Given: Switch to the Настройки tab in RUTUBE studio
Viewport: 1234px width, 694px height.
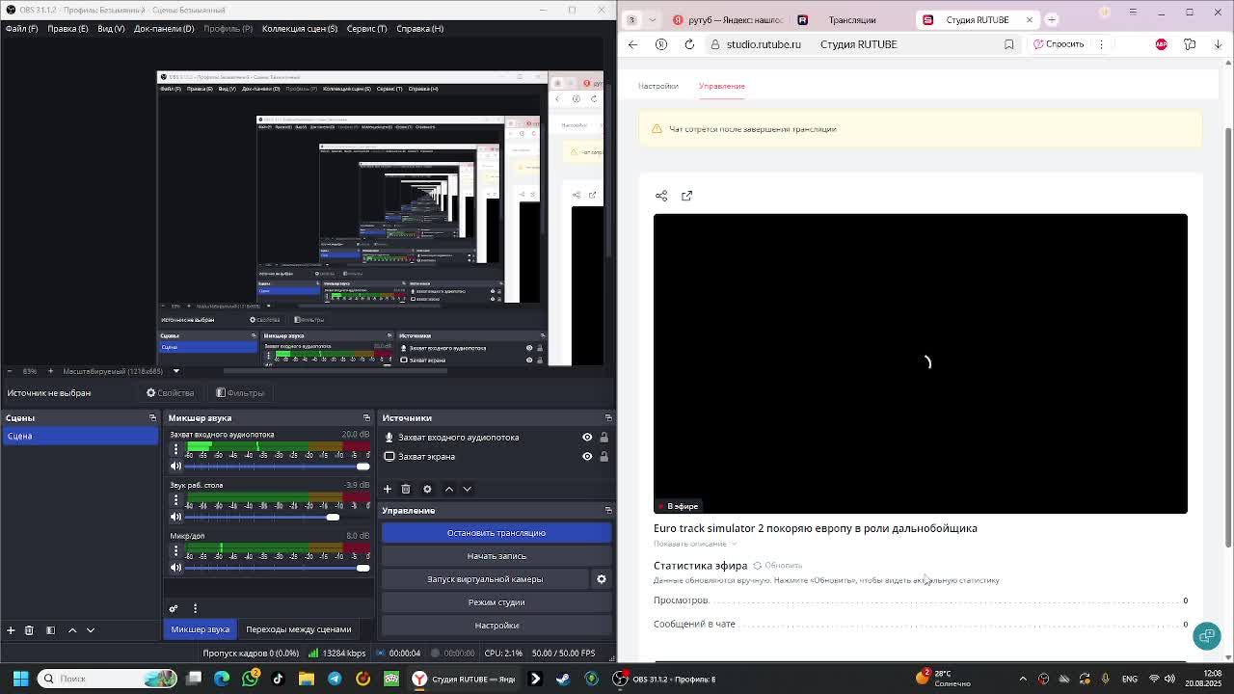Looking at the screenshot, I should 658,86.
